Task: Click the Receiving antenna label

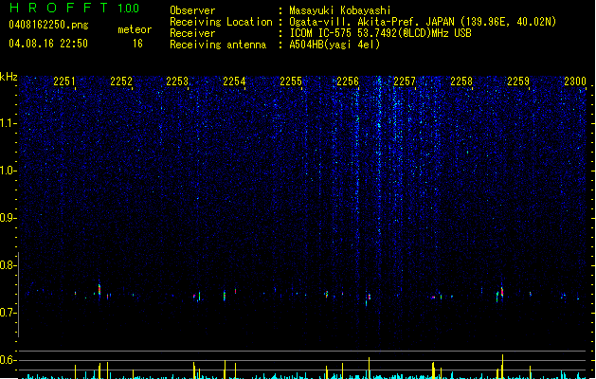Action: (218, 45)
